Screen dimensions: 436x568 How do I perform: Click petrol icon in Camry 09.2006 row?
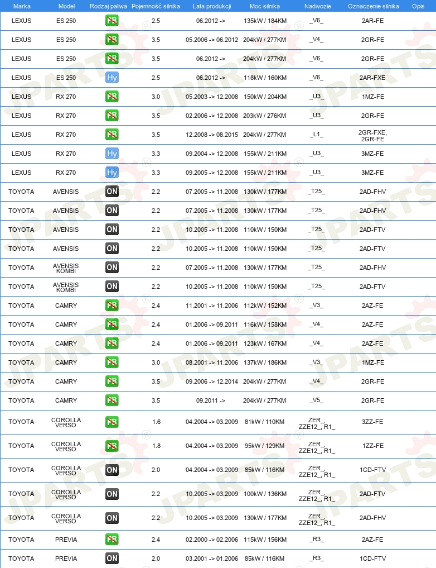(112, 381)
